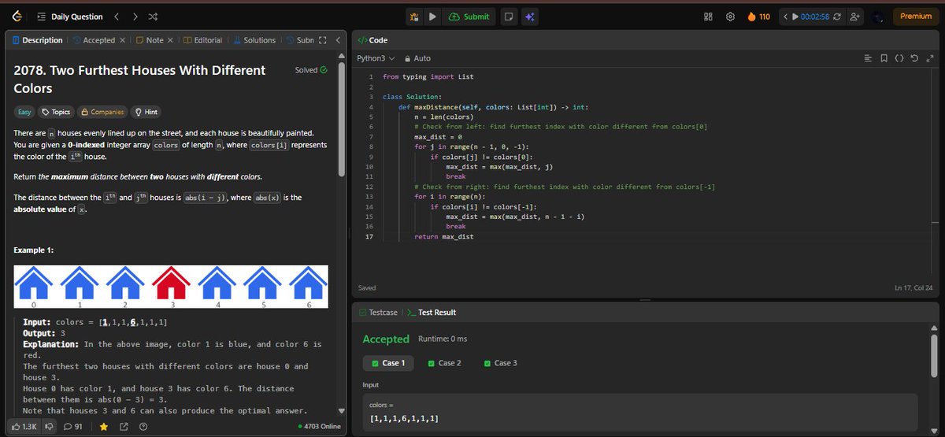This screenshot has height=437, width=945.
Task: Click the 4703 Online indicator
Action: coord(320,426)
